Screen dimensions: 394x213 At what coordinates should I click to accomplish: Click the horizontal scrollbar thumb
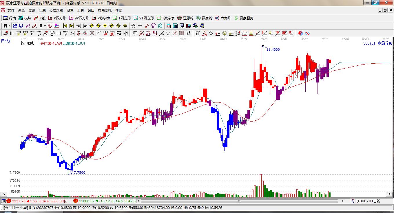(x=239, y=201)
